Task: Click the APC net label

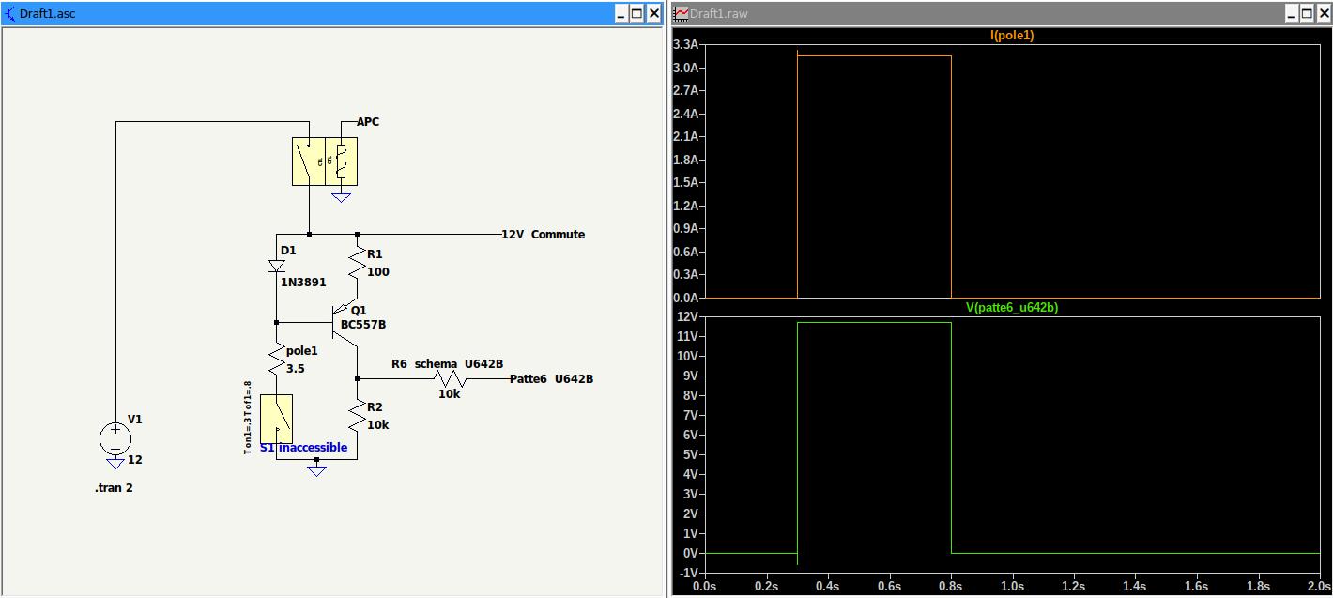Action: (368, 122)
